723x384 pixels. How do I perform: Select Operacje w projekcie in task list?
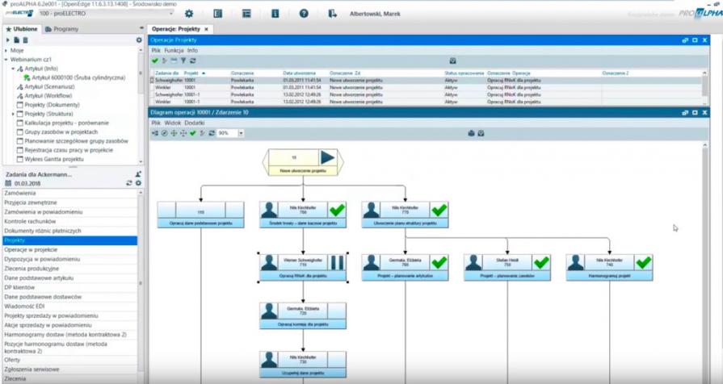point(31,250)
